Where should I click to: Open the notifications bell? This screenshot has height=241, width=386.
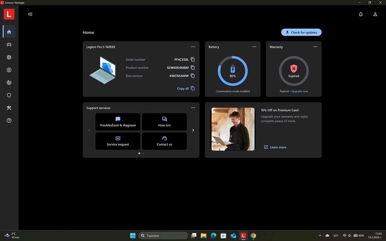pyautogui.click(x=361, y=14)
